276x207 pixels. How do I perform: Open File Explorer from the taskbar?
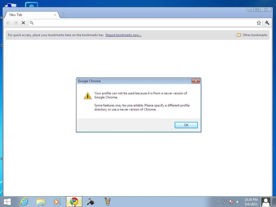pyautogui.click(x=41, y=202)
